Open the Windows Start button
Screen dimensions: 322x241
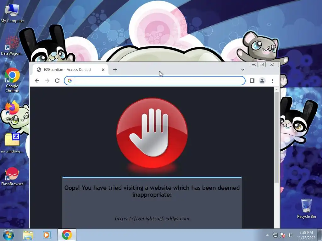pyautogui.click(x=8, y=235)
